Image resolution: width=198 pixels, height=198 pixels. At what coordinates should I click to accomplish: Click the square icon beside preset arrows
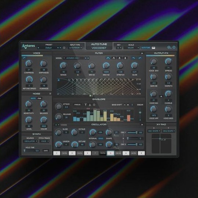tap(64, 48)
